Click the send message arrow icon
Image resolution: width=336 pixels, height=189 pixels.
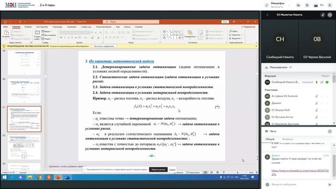pyautogui.click(x=330, y=184)
